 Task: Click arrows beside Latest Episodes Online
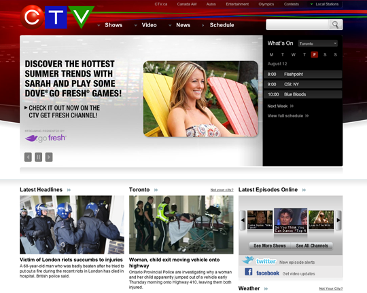(304, 190)
